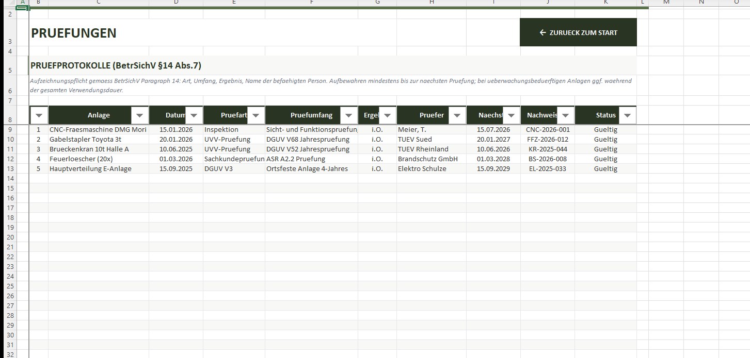Viewport: 750px width, 358px height.
Task: Expand the Status filter dropdown
Action: pyautogui.click(x=627, y=115)
